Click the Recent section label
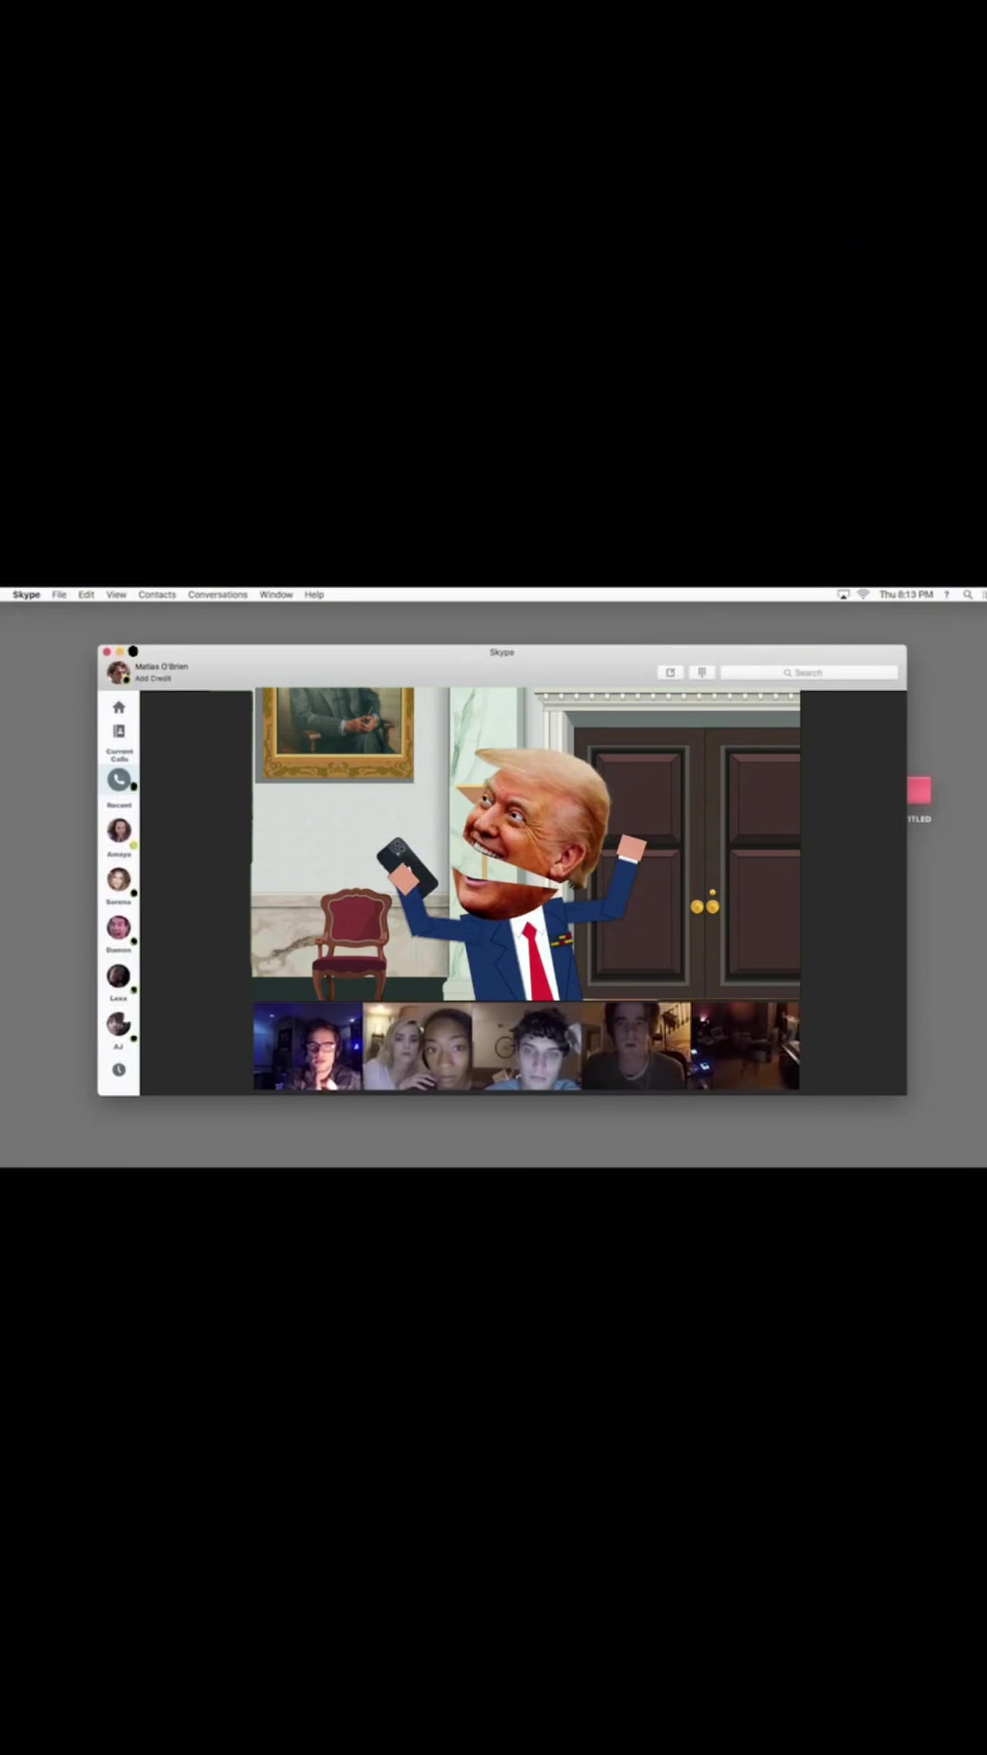Viewport: 987px width, 1755px height. 119,805
